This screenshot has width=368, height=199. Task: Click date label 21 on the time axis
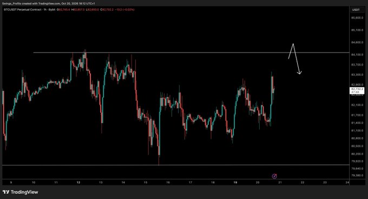coord(280,182)
